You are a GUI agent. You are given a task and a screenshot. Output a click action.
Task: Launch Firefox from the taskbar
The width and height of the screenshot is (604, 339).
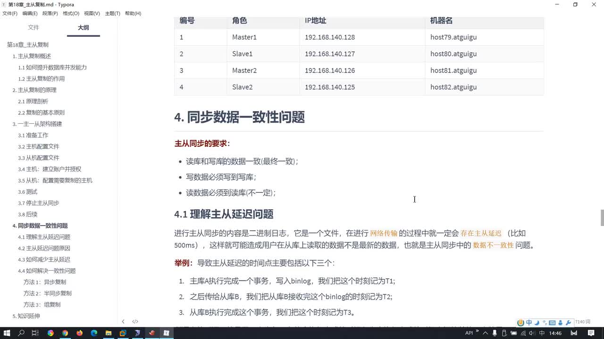79,333
